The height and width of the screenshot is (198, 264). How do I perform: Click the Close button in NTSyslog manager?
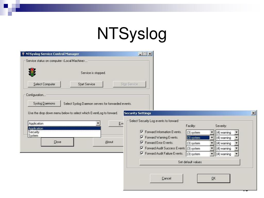pos(57,142)
